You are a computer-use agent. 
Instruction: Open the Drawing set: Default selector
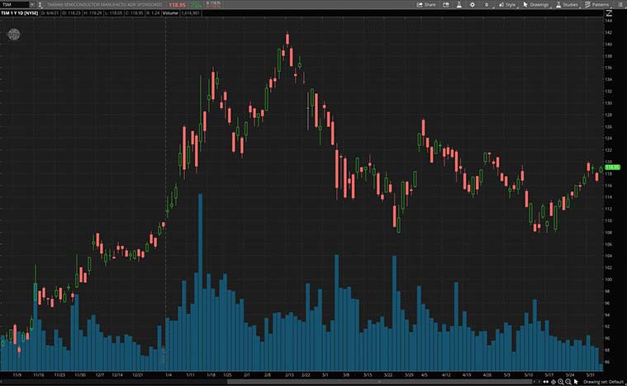[x=603, y=382]
